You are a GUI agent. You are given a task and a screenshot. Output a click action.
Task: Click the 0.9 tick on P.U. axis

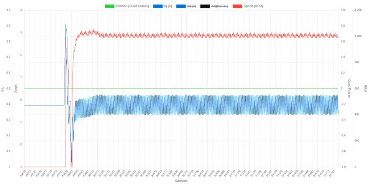click(x=9, y=26)
